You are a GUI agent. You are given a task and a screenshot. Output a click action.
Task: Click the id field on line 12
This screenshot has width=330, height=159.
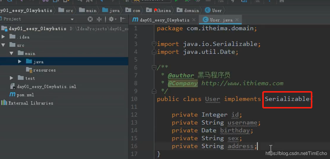235,115
